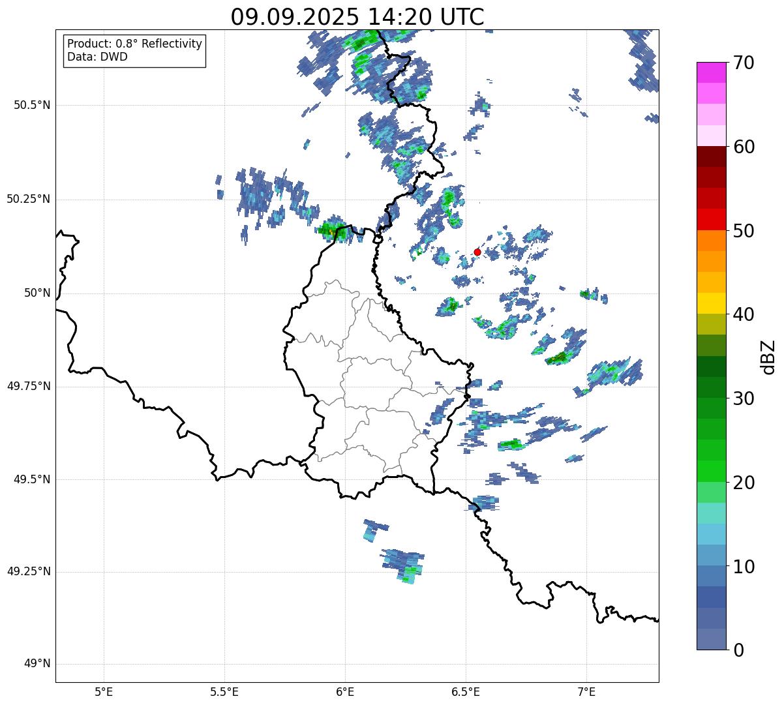The height and width of the screenshot is (705, 784).
Task: Click the 49°N latitude label
Action: pos(37,663)
